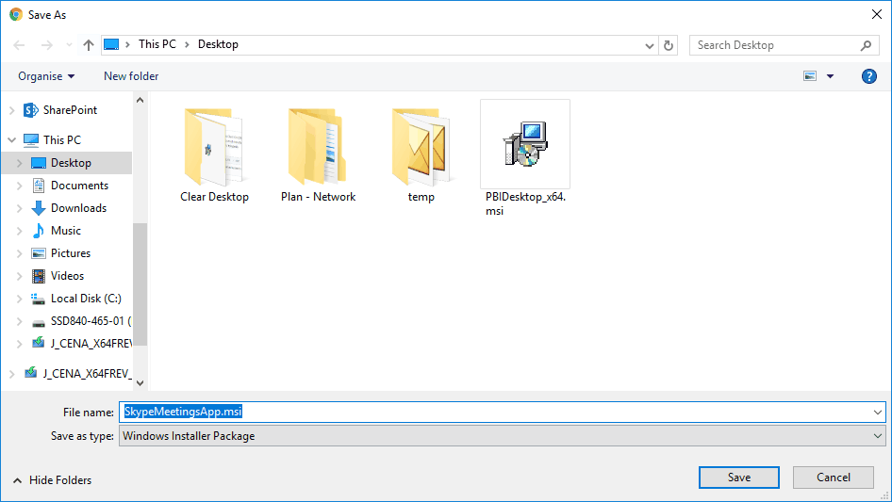The height and width of the screenshot is (502, 892).
Task: Expand the SharePoint tree node
Action: click(11, 110)
